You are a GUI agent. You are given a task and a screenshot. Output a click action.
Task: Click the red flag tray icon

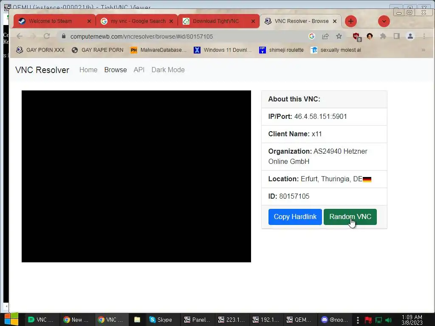(368, 320)
